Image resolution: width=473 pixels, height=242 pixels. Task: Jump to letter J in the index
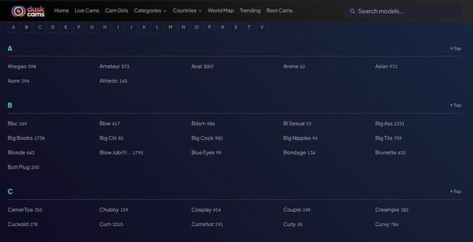coord(131,27)
